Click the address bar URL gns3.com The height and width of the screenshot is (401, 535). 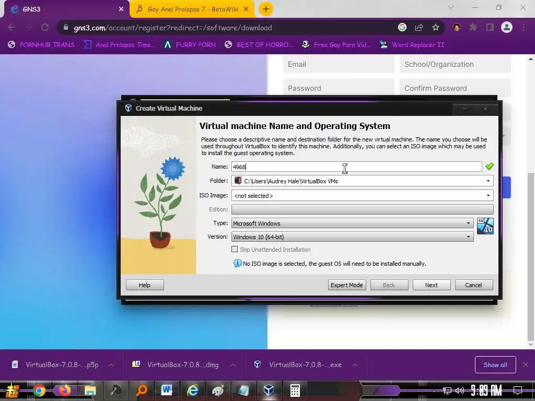click(173, 28)
